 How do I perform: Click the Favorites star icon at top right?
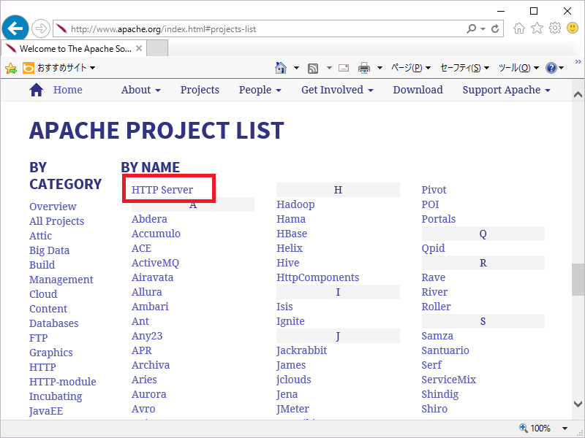537,28
